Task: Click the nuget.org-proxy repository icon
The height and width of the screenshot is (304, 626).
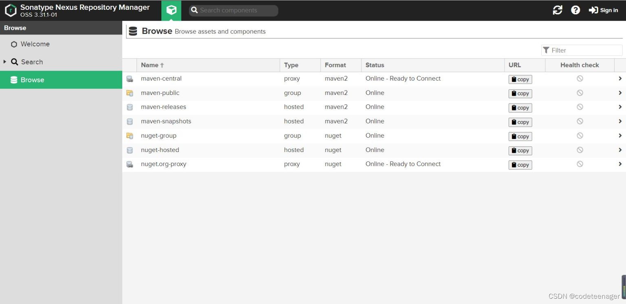Action: pos(130,165)
